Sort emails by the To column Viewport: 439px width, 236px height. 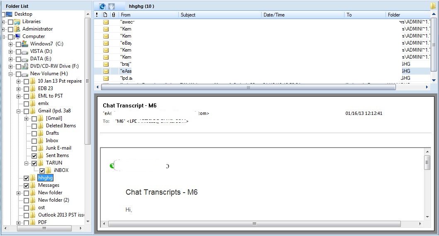tap(365, 15)
